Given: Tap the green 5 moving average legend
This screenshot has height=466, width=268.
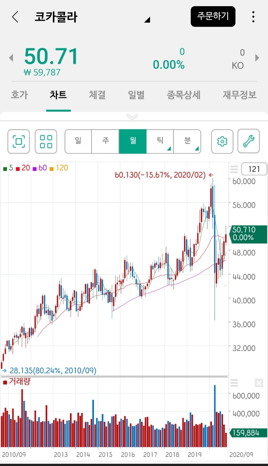Looking at the screenshot, I should 8,168.
